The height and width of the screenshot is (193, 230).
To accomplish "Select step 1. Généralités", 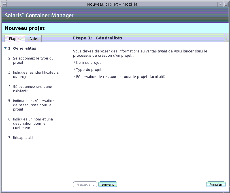I will (x=22, y=48).
